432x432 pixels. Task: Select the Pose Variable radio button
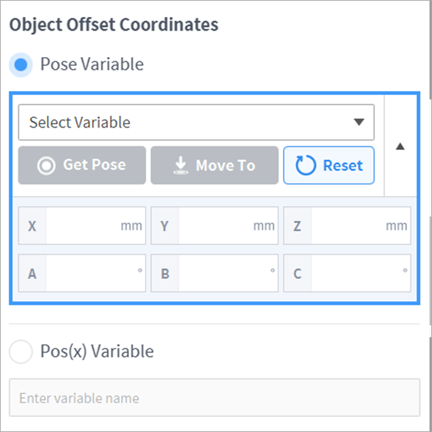21,65
